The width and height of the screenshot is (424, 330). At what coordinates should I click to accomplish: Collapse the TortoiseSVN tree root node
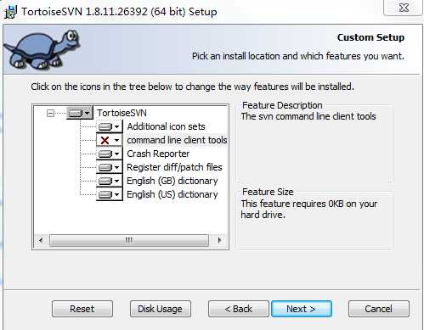[x=50, y=114]
